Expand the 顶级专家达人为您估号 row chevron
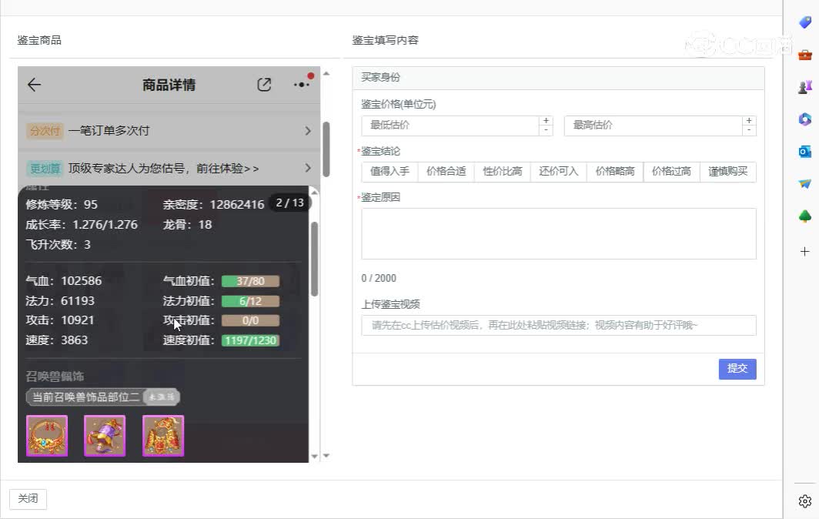819x519 pixels. pos(308,168)
